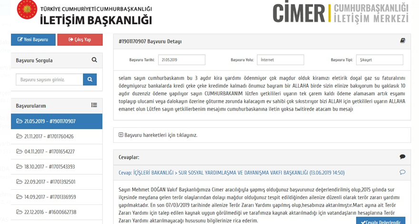Click the folder icon beside 18.10.2017 entry
The height and width of the screenshot is (224, 419).
coord(19,166)
